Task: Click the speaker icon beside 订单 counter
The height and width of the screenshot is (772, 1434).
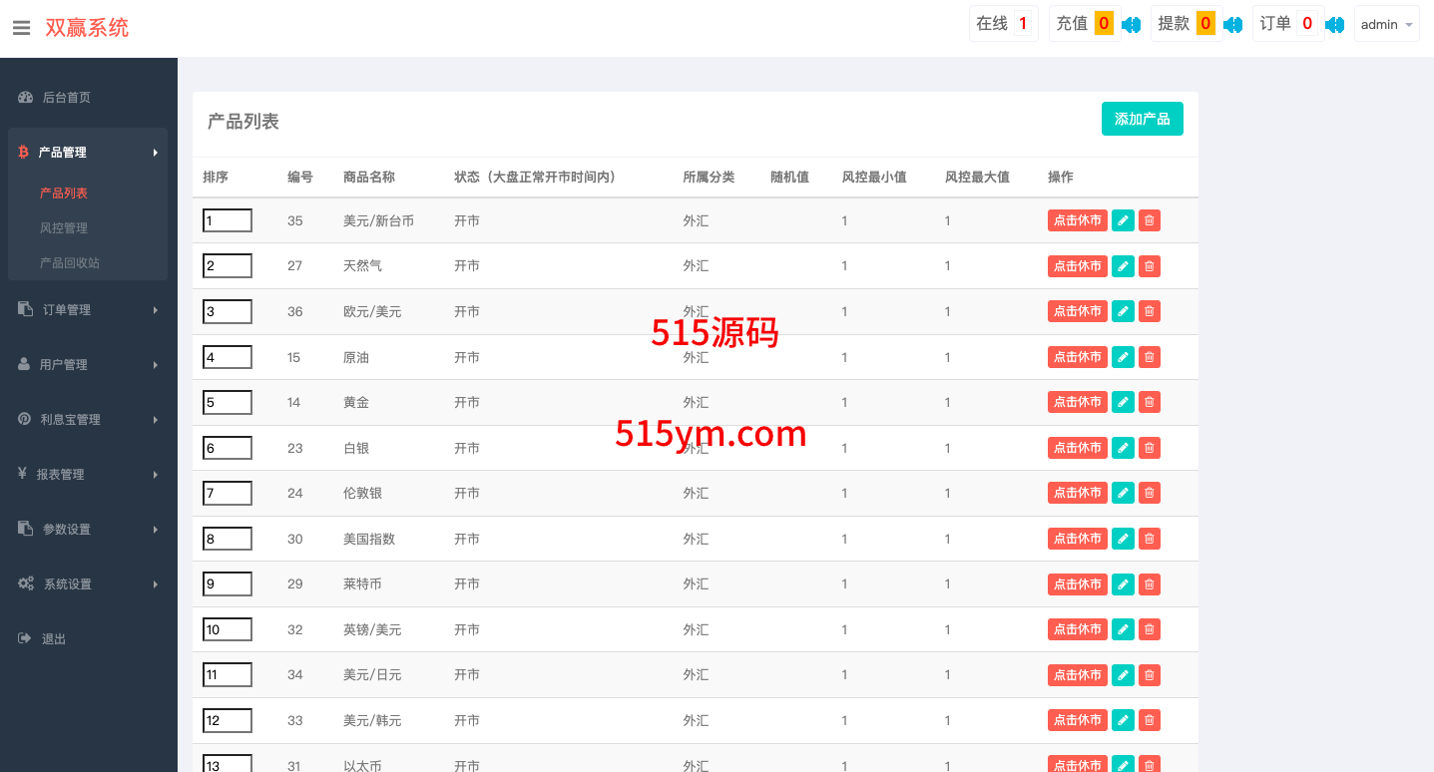Action: (1334, 25)
